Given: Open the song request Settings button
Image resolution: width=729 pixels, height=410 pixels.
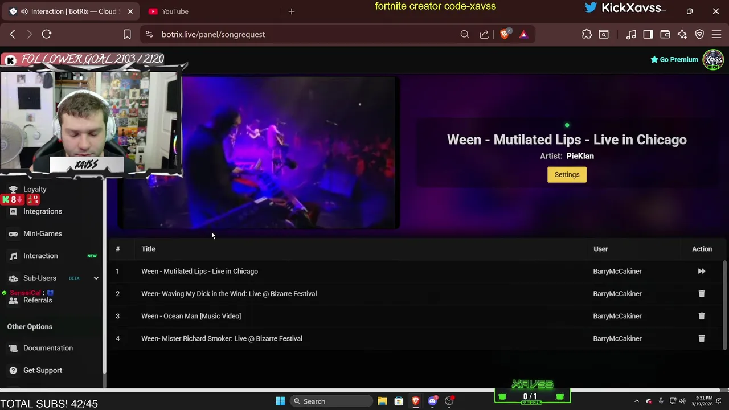Looking at the screenshot, I should point(567,175).
